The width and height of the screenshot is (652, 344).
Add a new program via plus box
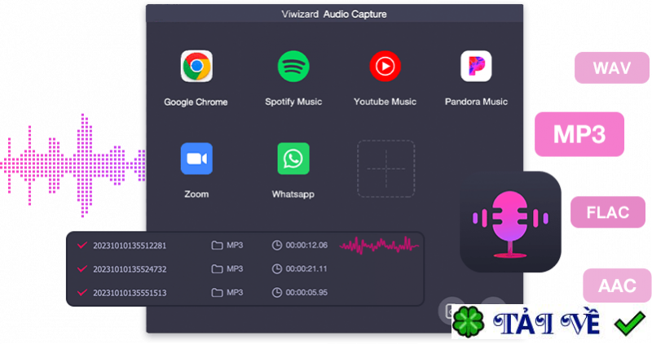[385, 168]
